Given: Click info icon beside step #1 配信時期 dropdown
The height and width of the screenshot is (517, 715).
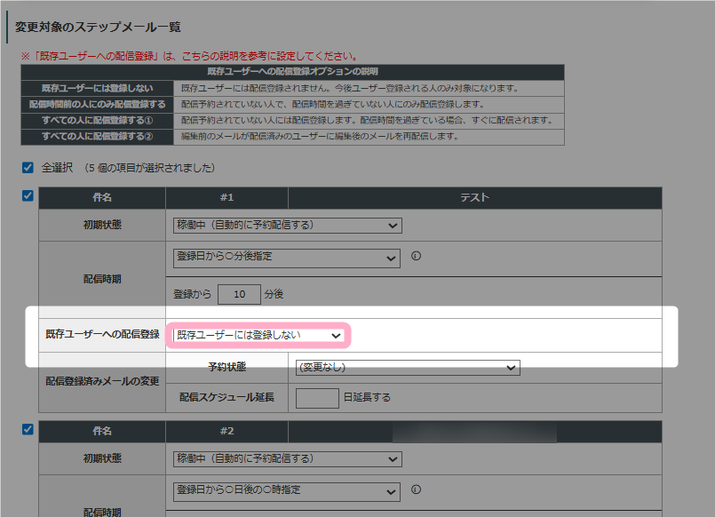Looking at the screenshot, I should point(416,258).
